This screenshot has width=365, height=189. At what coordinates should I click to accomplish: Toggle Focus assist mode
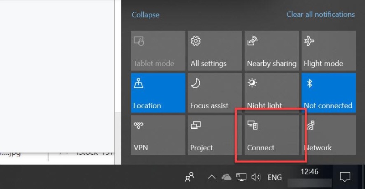[x=215, y=93]
